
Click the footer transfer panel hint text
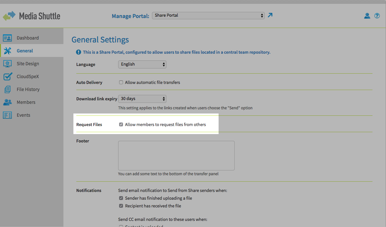coord(168,174)
